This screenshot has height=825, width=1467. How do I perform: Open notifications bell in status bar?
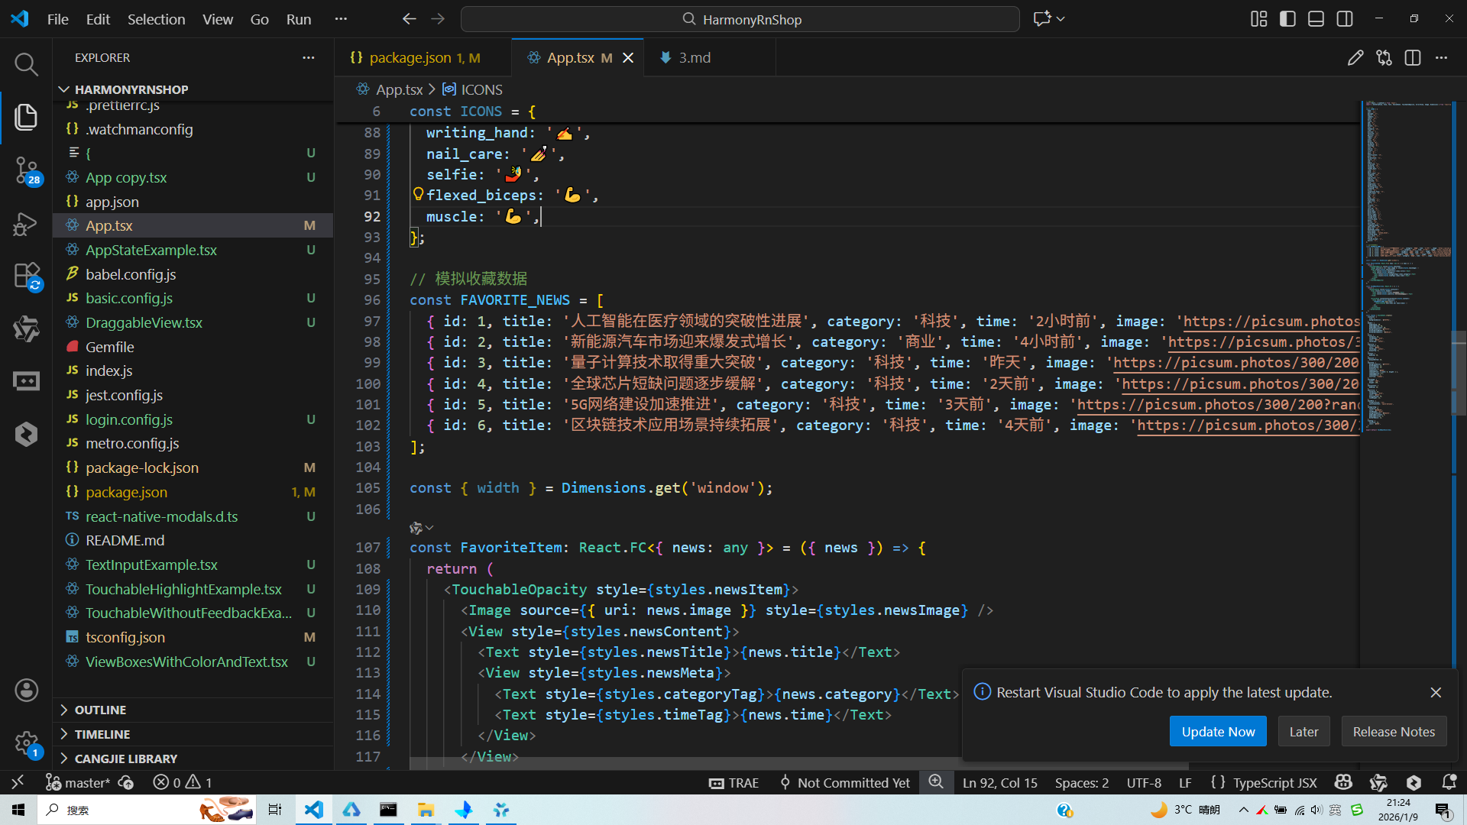tap(1449, 782)
